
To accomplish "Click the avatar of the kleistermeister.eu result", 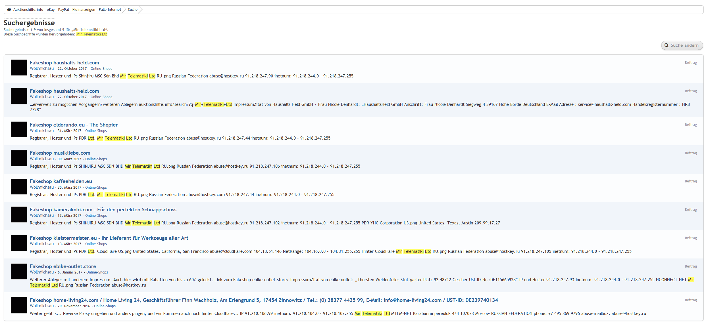I will coord(19,243).
